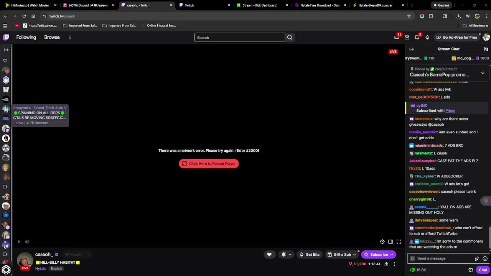Click the search magnifier button

click(x=290, y=38)
